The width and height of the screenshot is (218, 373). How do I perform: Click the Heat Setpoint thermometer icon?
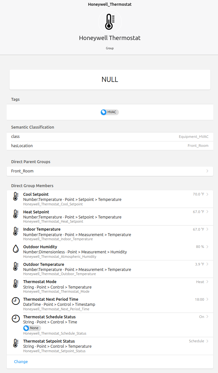coord(15,214)
